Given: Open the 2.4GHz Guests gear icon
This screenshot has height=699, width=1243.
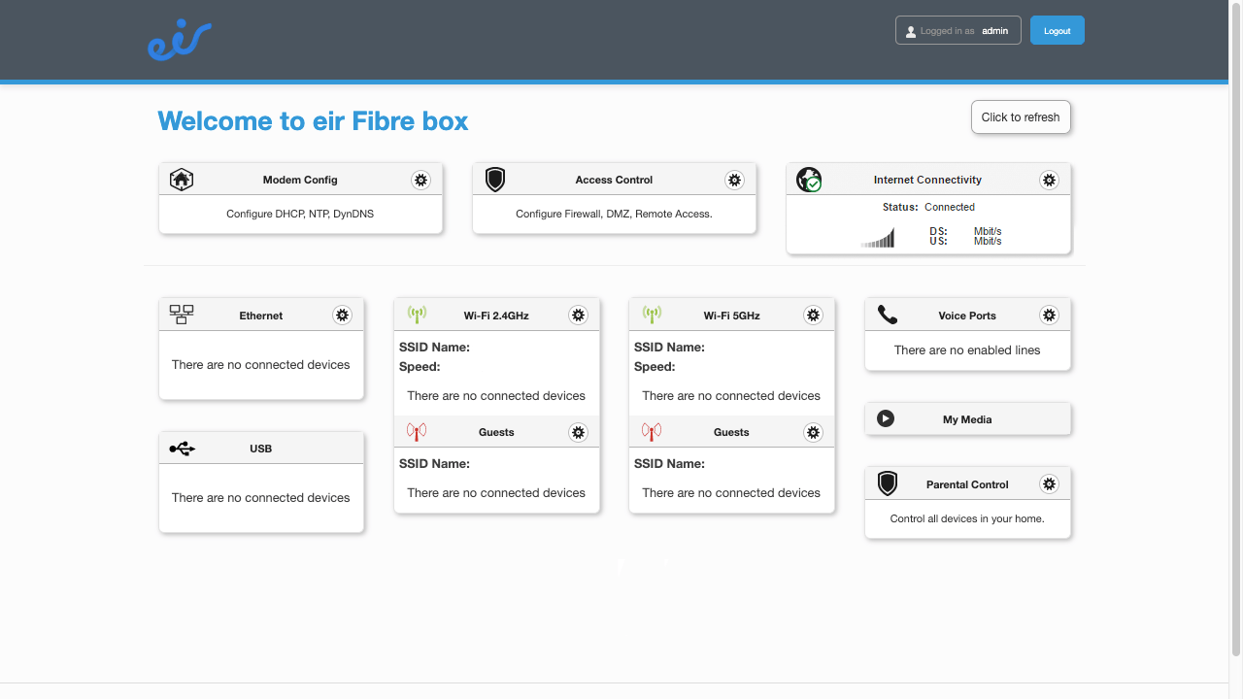Looking at the screenshot, I should coord(578,432).
